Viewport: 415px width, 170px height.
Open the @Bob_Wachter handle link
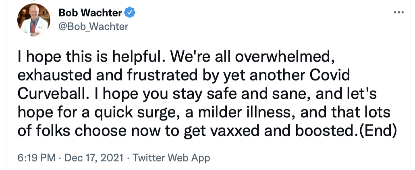click(x=93, y=27)
